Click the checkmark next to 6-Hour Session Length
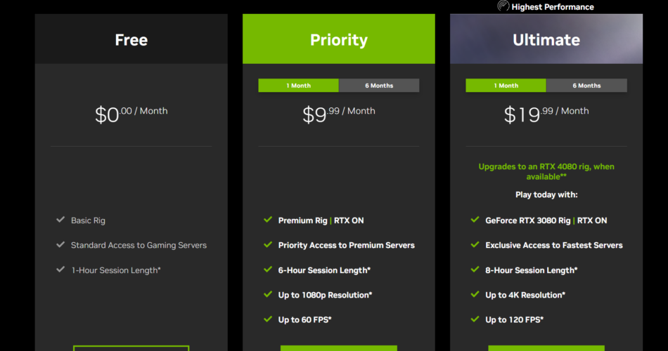Image resolution: width=668 pixels, height=351 pixels. (x=268, y=270)
